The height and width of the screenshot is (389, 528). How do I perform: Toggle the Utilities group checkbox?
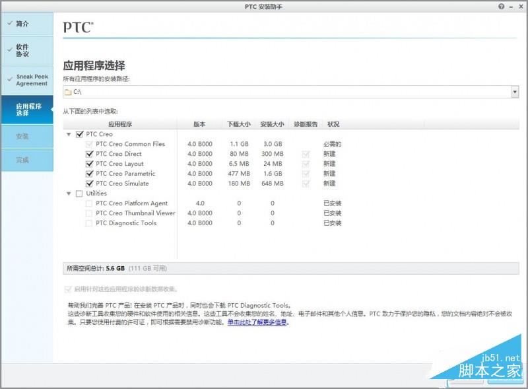[x=79, y=194]
